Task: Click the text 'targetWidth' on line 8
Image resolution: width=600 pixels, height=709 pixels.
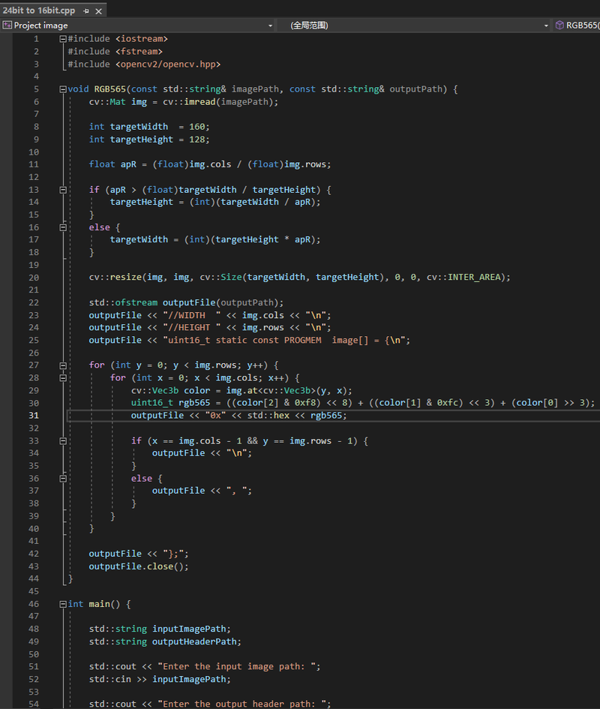Action: 139,127
